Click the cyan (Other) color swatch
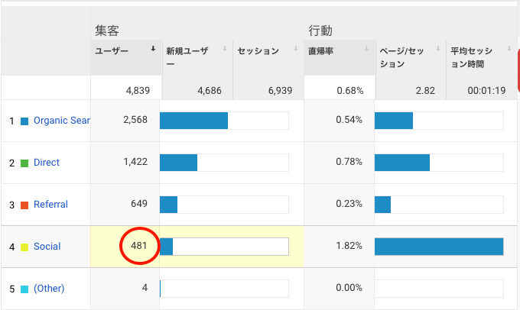The image size is (520, 310). [24, 289]
